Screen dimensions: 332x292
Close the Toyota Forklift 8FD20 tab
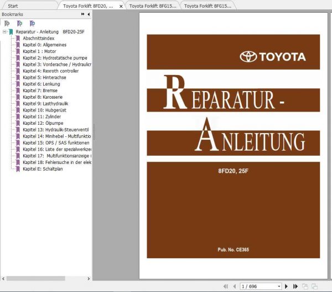tap(121, 6)
